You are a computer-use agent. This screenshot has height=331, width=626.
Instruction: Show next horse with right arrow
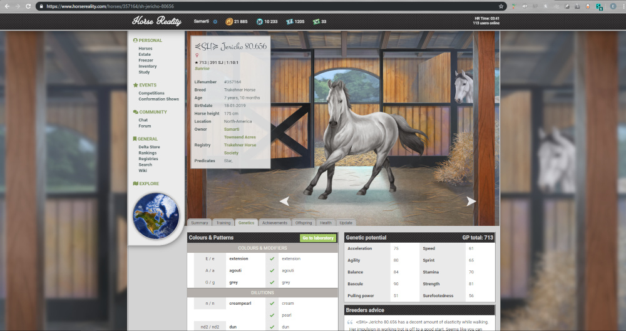[471, 201]
